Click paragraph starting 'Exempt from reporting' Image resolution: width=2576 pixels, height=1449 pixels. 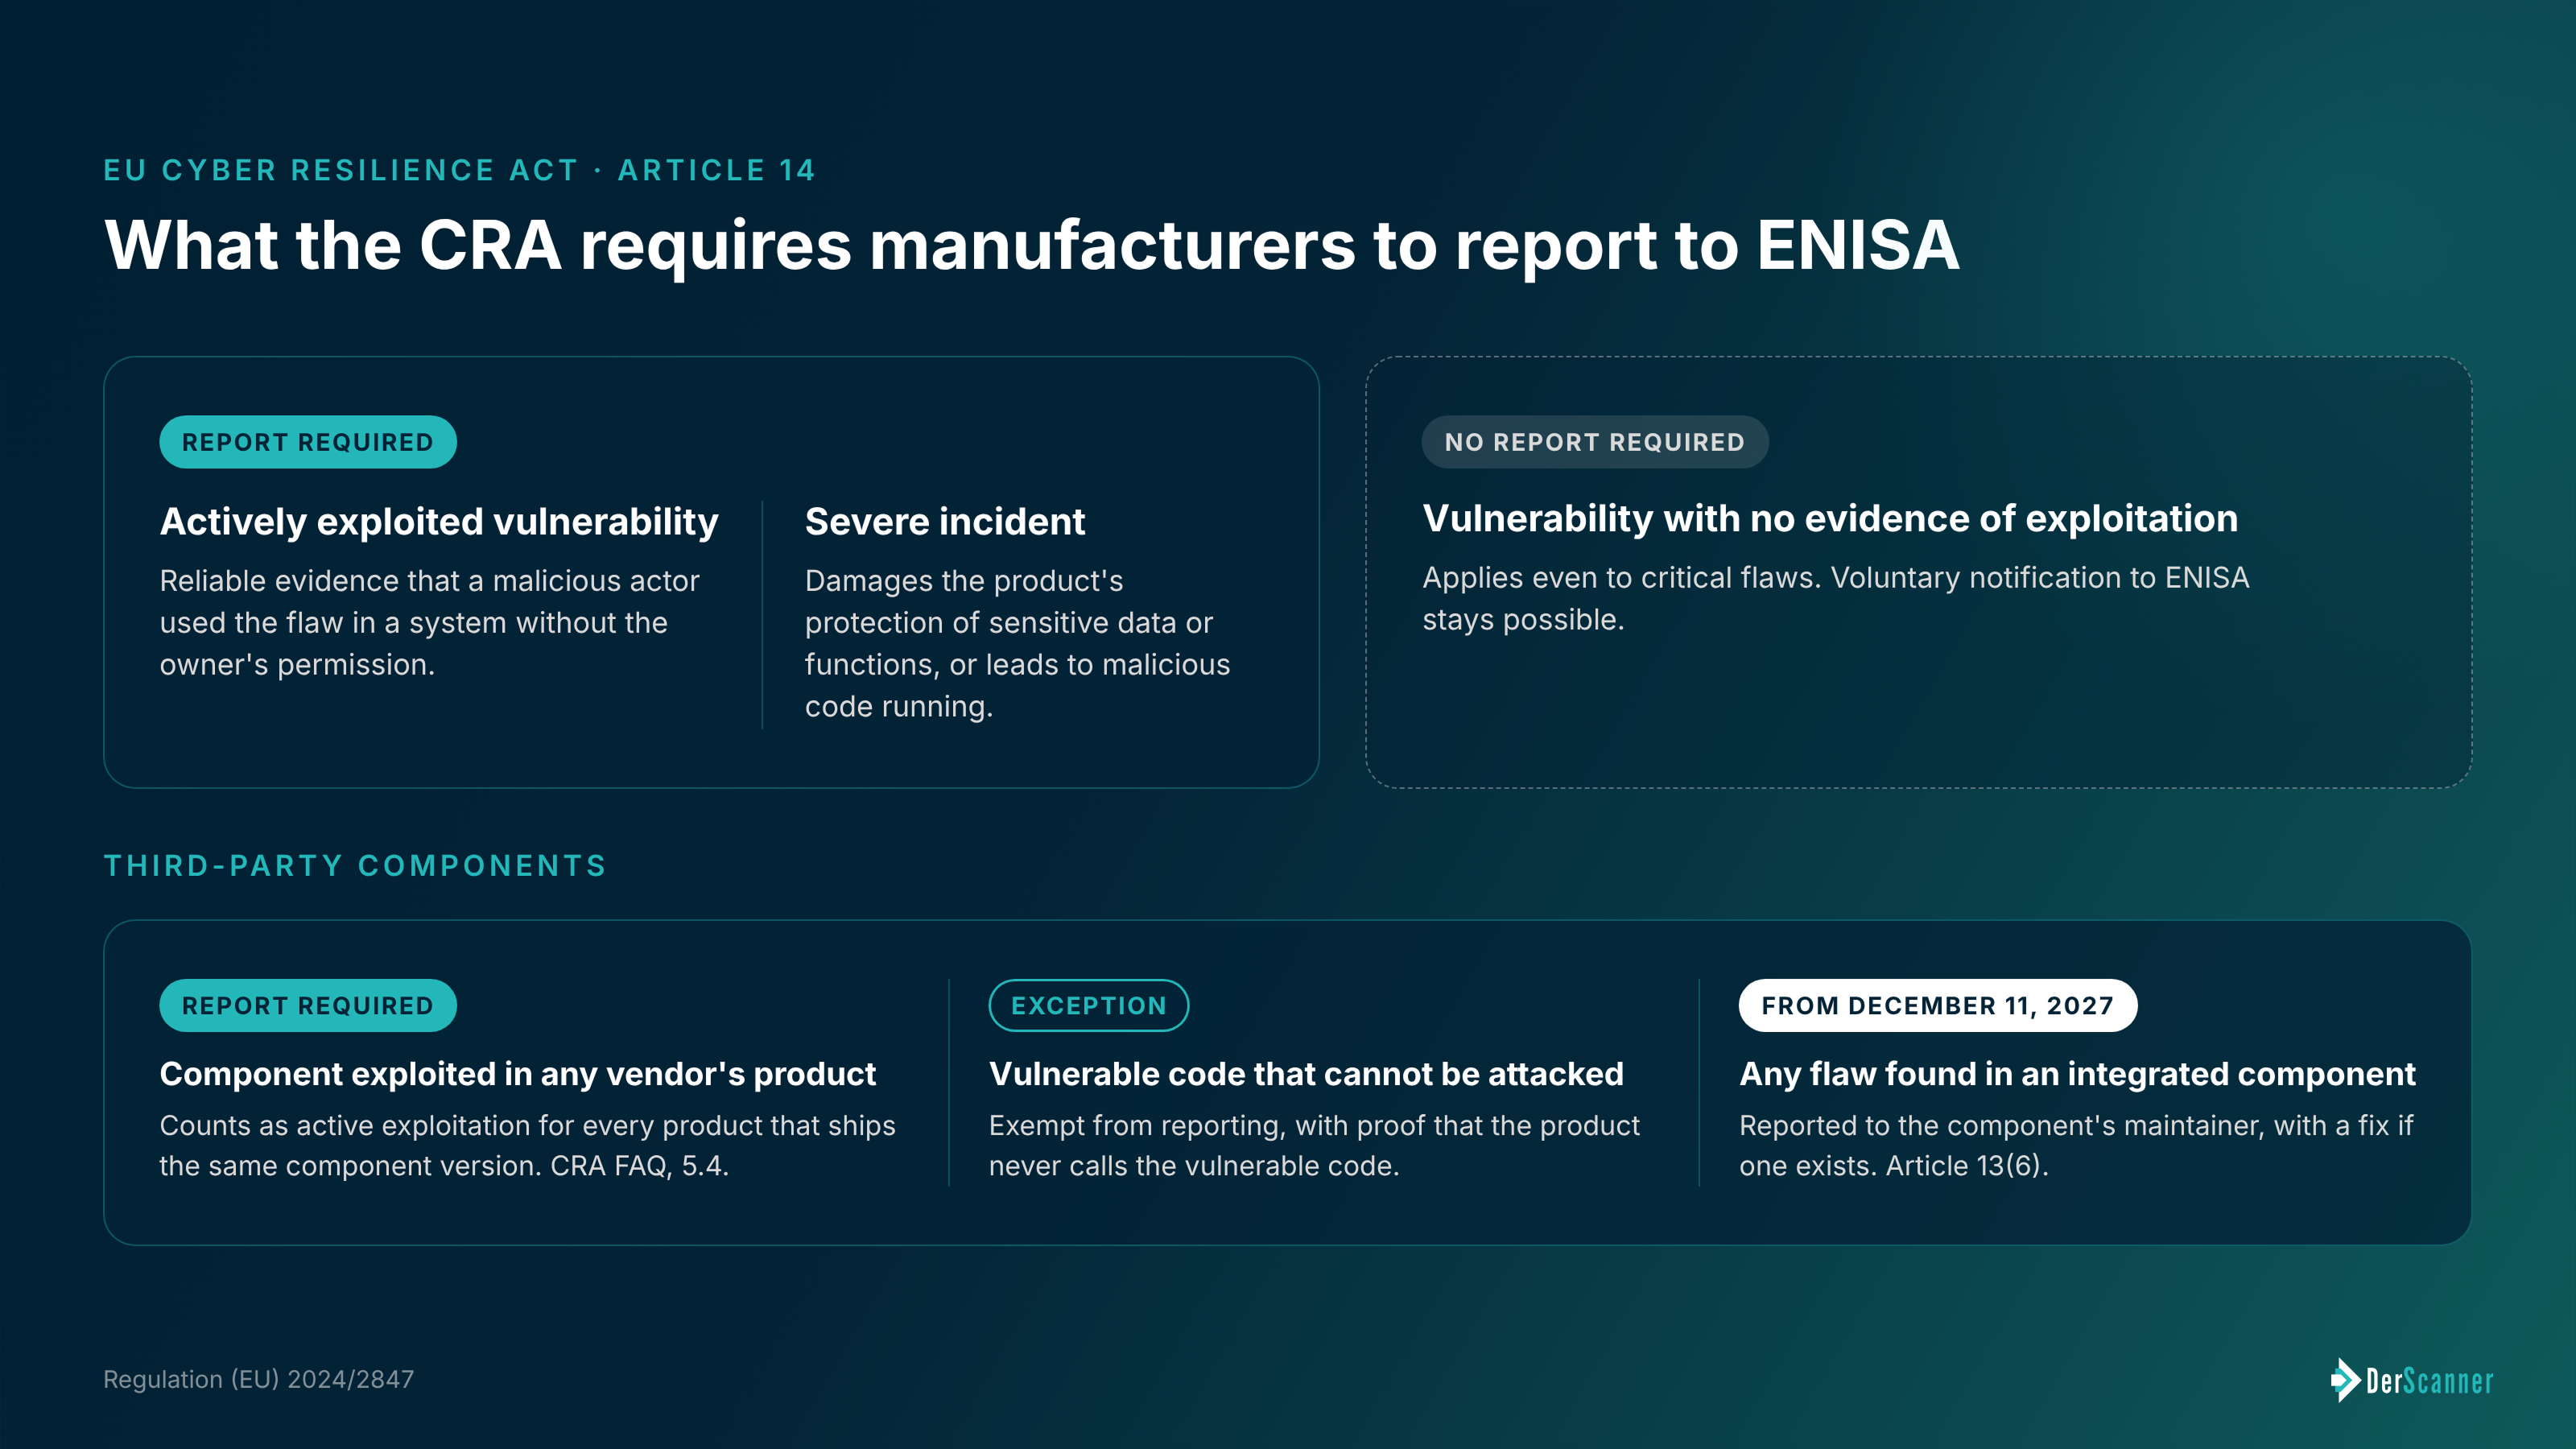(x=1314, y=1146)
